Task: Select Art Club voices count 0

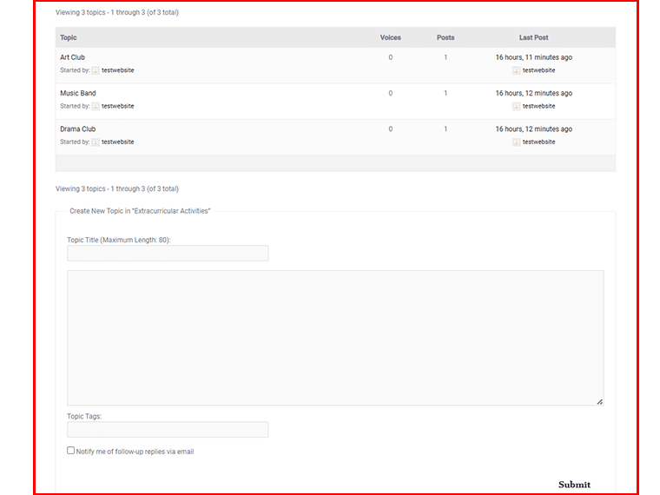Action: tap(391, 57)
